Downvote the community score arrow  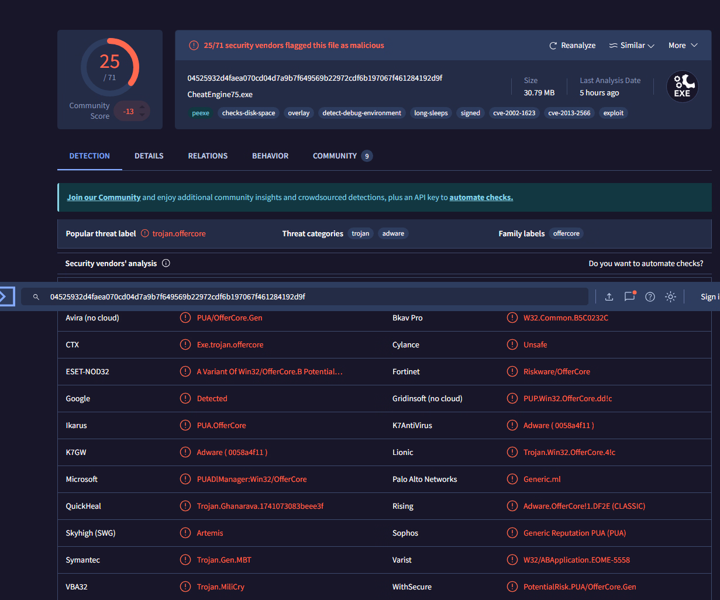point(142,115)
